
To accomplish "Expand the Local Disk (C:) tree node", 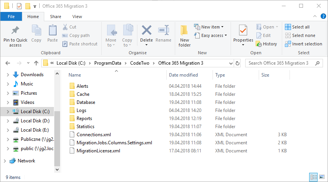I will [8, 112].
